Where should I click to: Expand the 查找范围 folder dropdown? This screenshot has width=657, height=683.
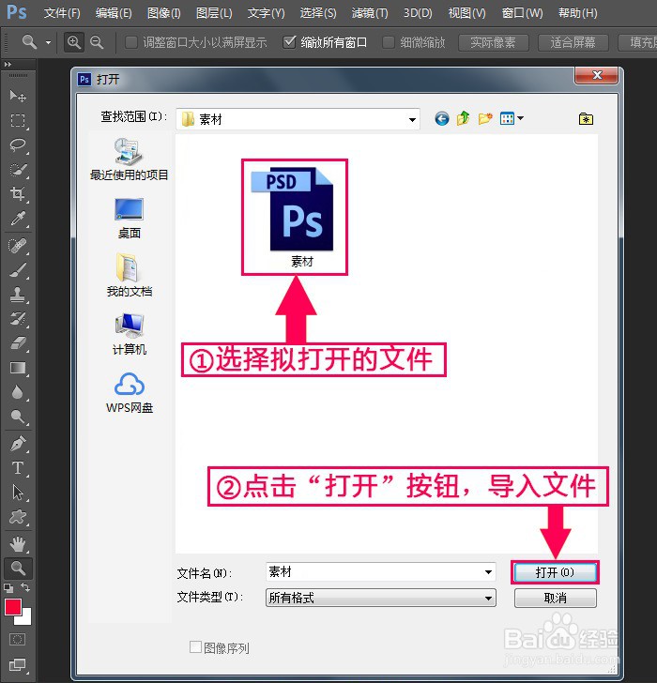[412, 119]
